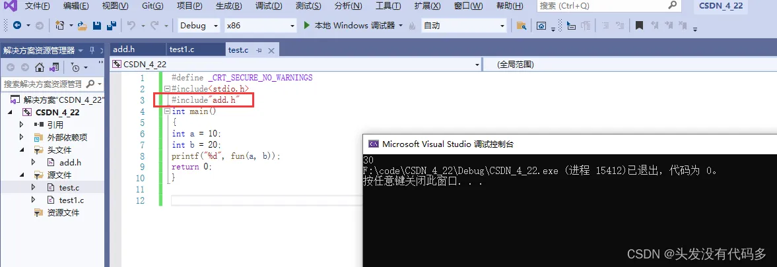Pin the test.c tab
The height and width of the screenshot is (267, 777).
[259, 50]
